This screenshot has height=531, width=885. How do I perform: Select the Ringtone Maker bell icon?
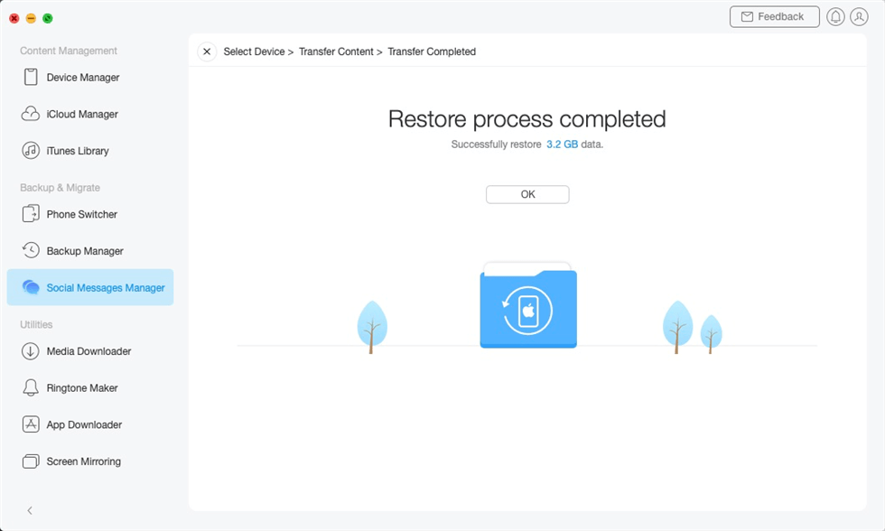click(x=31, y=388)
